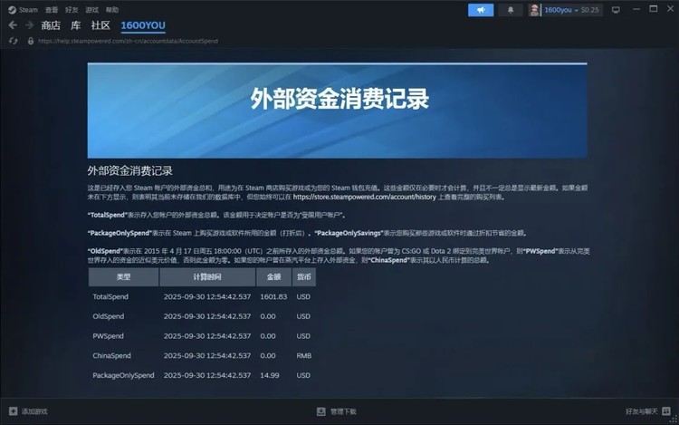Open 好友与聊天 text link
Screen dimensions: 679x425
click(642, 411)
